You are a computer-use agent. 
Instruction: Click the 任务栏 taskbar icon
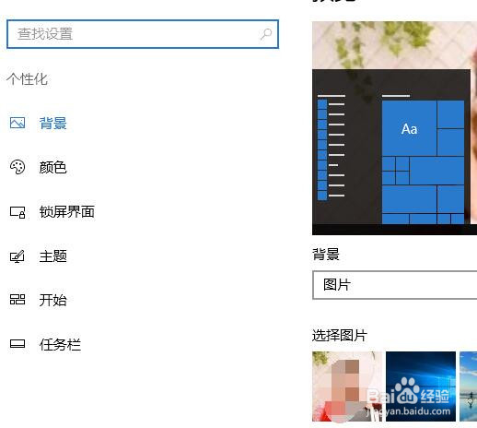17,344
